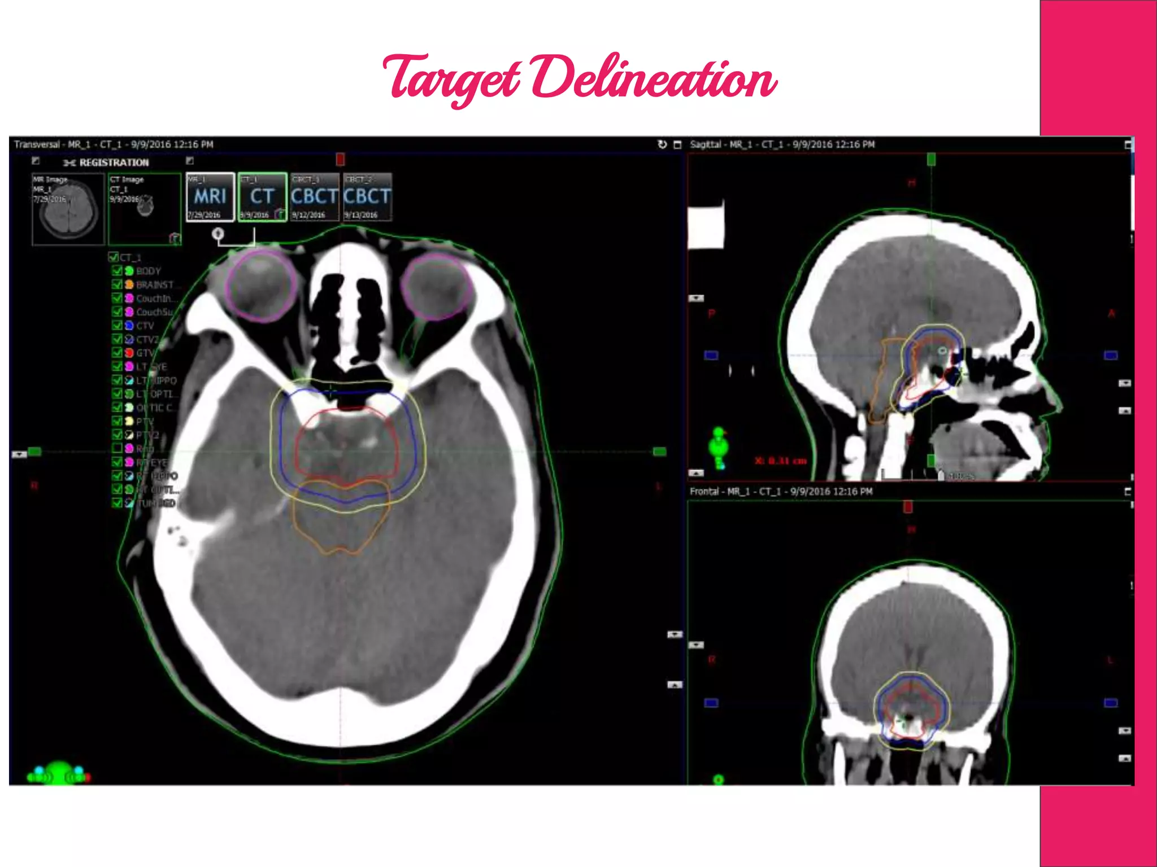
Task: Click the small panel icon above MRI tab
Action: (x=190, y=161)
